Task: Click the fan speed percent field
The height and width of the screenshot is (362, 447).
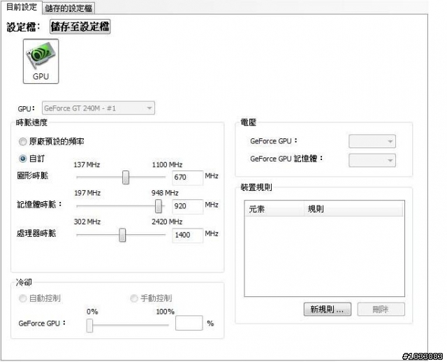Action: click(189, 323)
